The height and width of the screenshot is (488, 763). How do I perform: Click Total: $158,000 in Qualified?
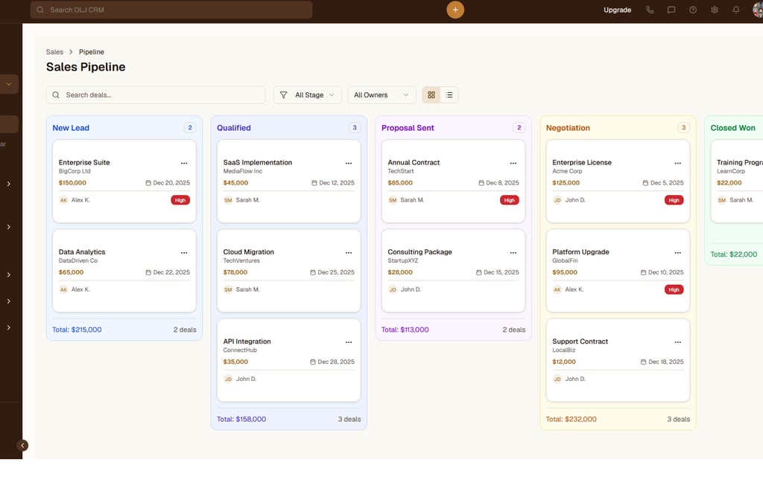coord(241,419)
